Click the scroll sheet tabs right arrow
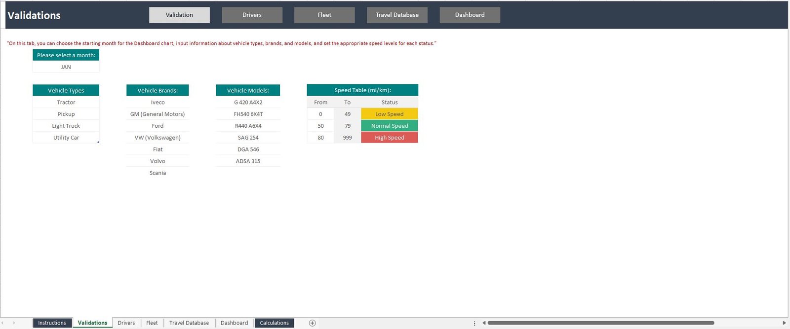Screen dimensions: 790x329 14,323
